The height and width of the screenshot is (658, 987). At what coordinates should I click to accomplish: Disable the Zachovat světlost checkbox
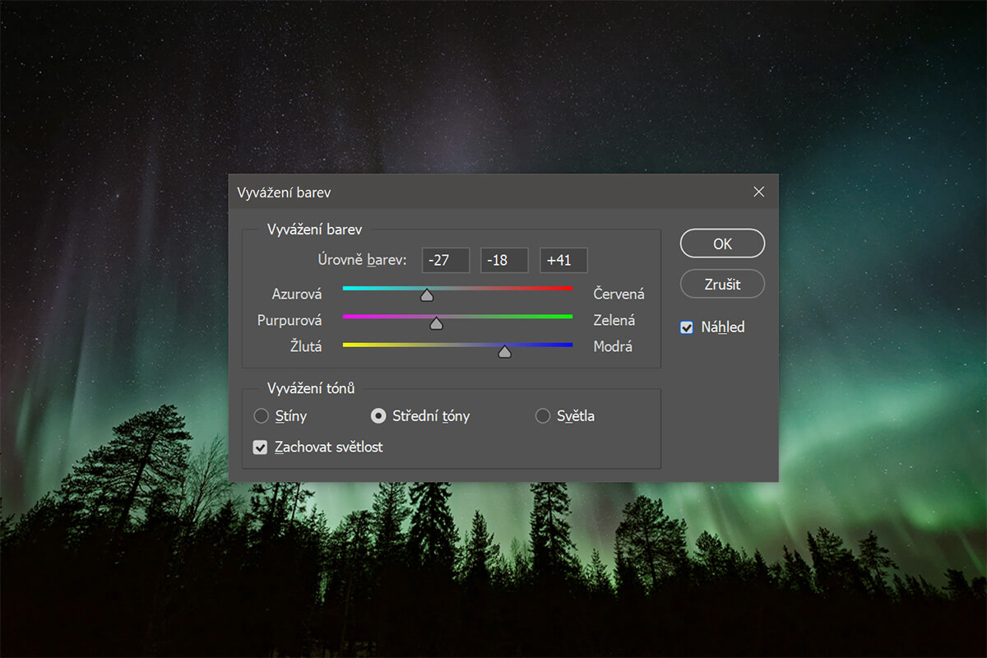click(x=261, y=447)
